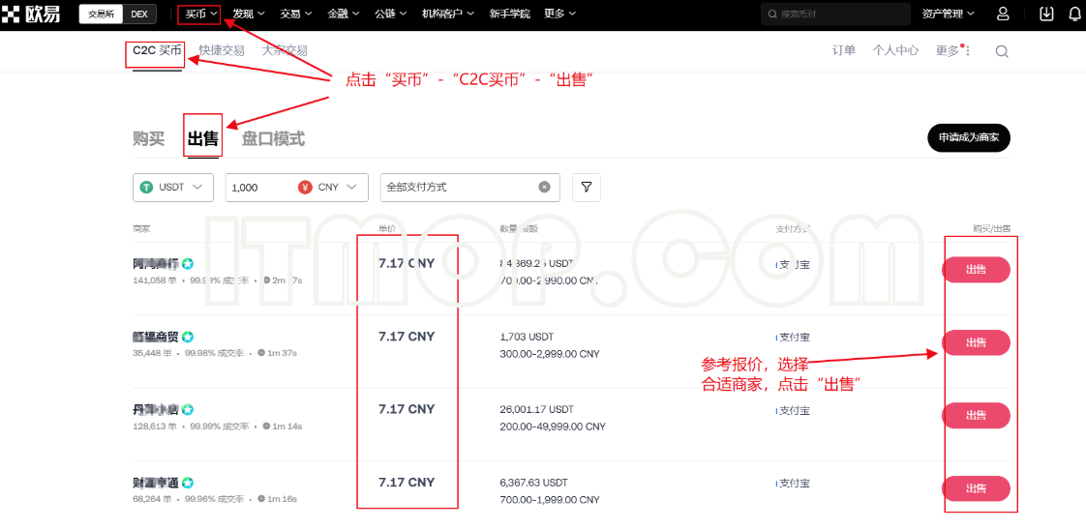
Task: Expand the USDT coin dropdown
Action: 172,188
